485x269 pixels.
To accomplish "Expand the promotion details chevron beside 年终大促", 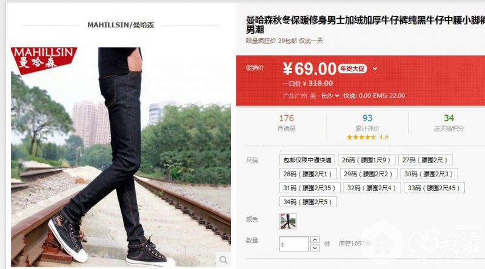I will click(375, 68).
